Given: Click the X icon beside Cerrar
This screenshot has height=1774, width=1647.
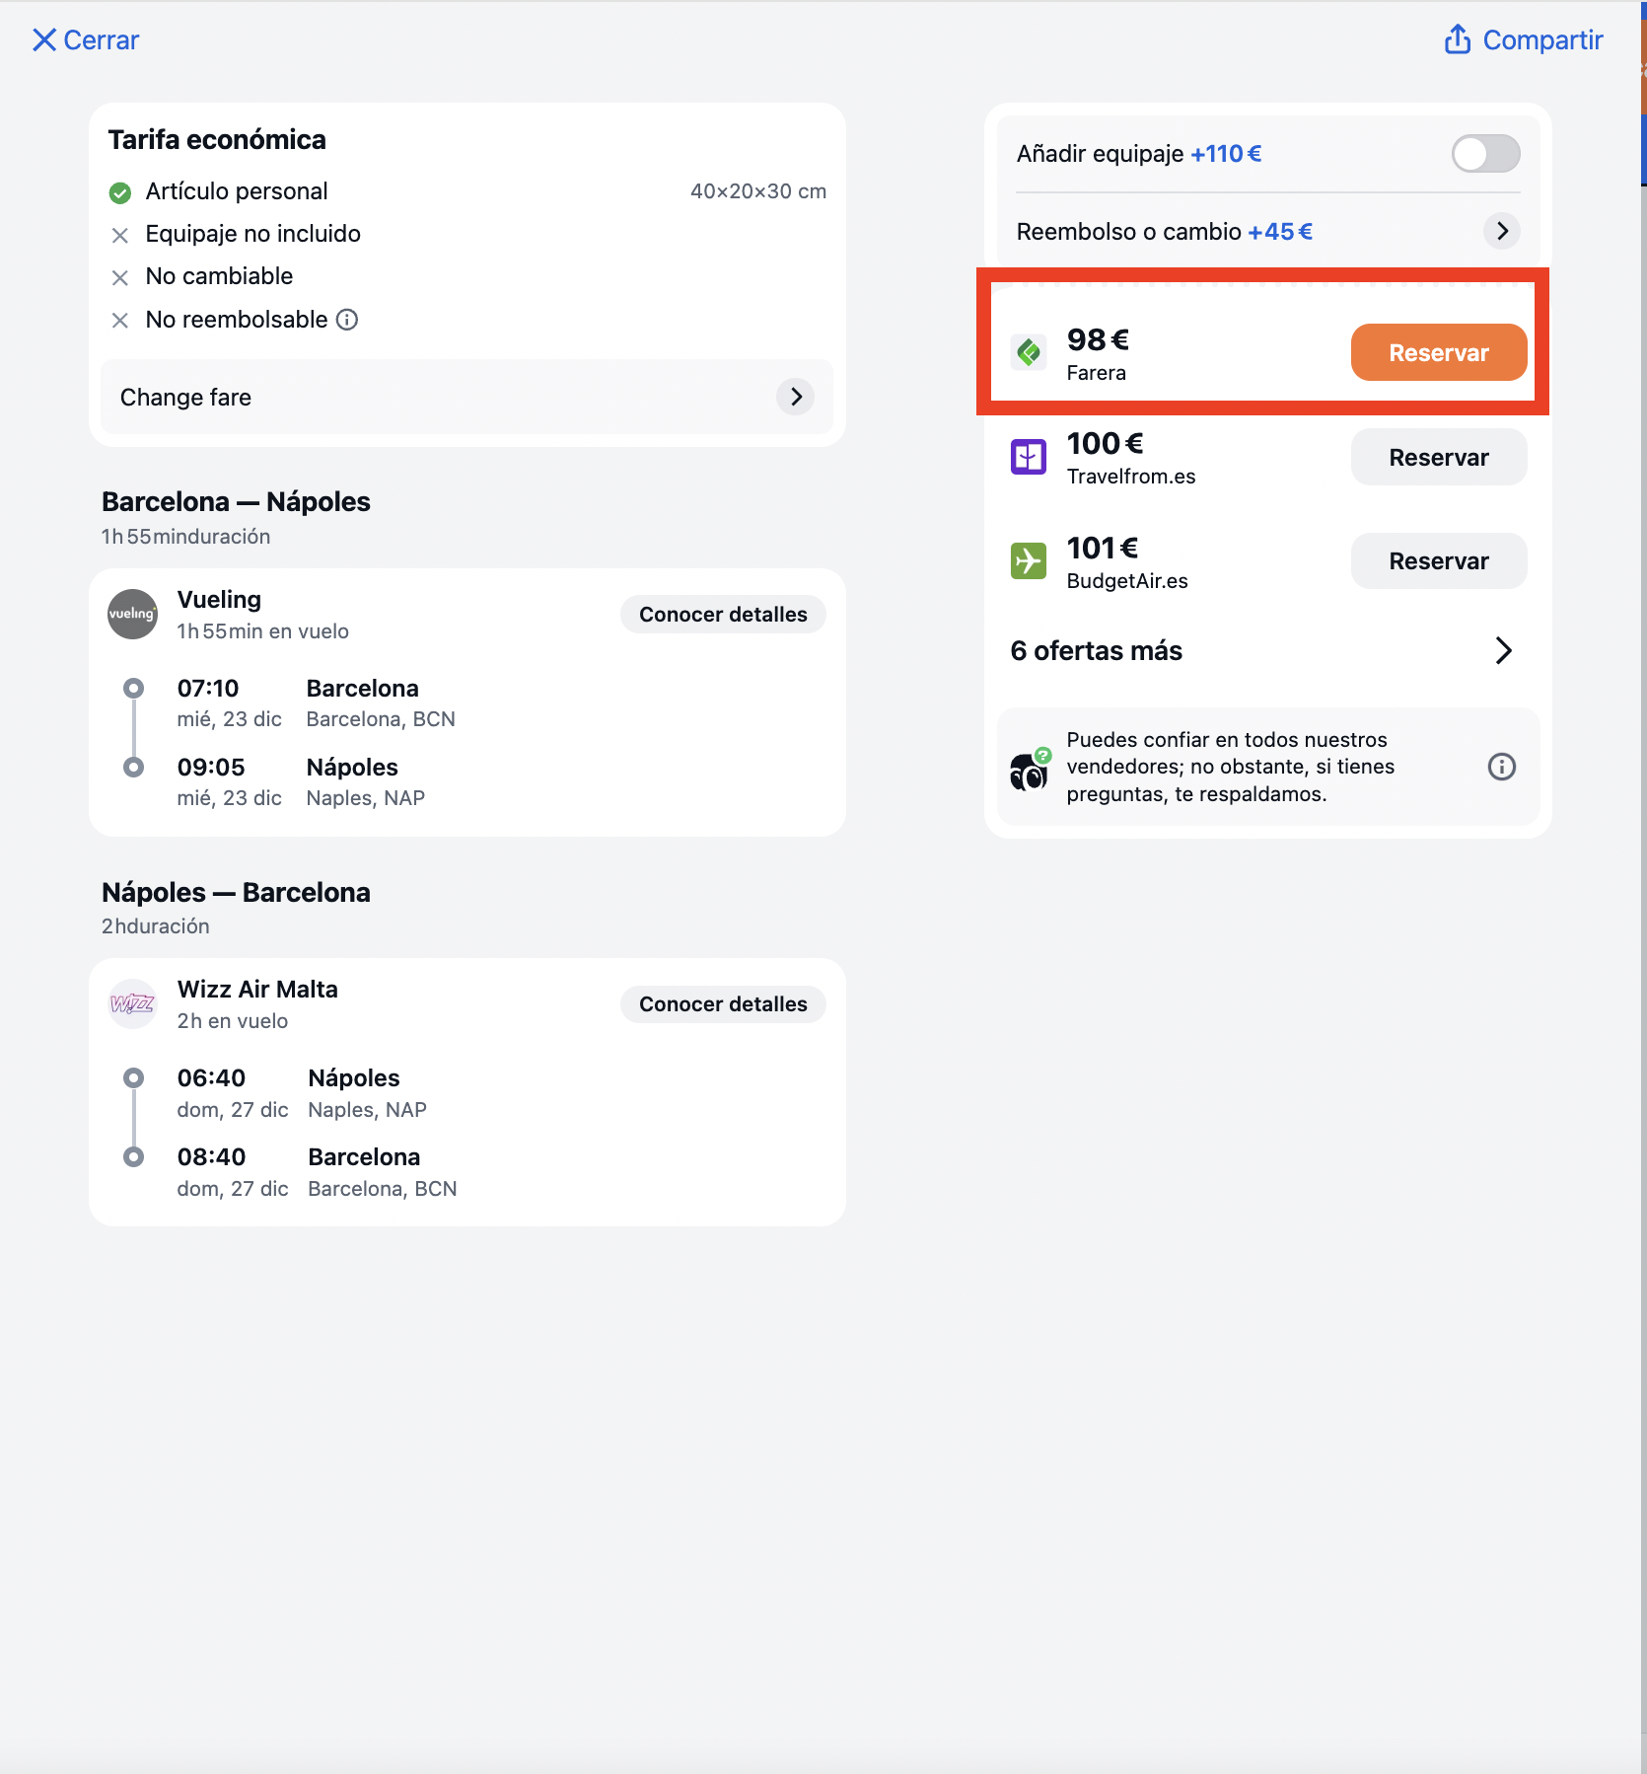Looking at the screenshot, I should pos(43,39).
